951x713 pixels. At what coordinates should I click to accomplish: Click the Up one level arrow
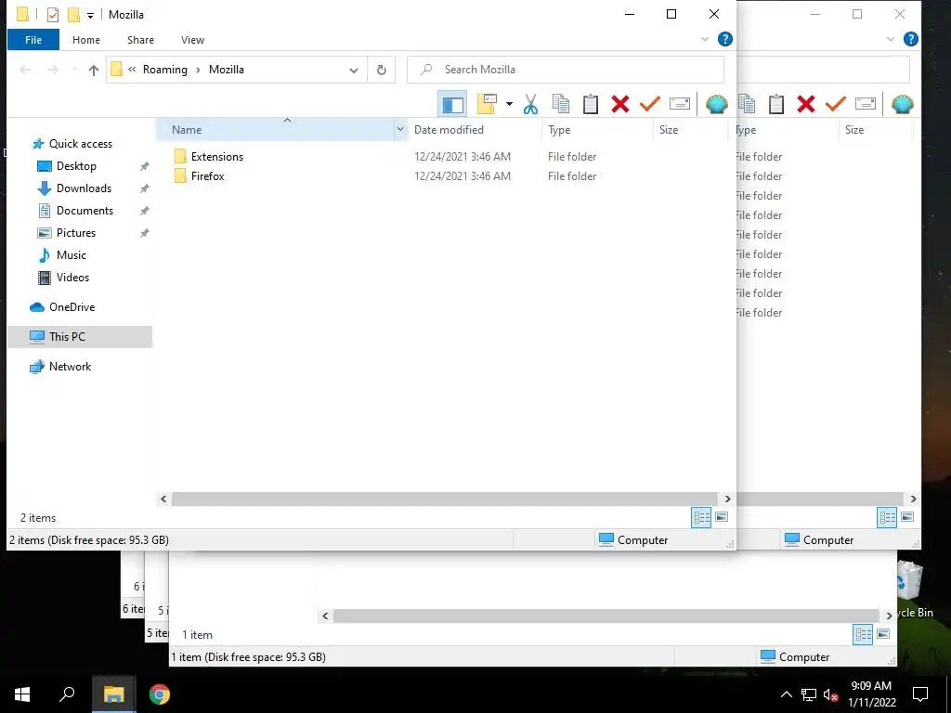pos(94,70)
